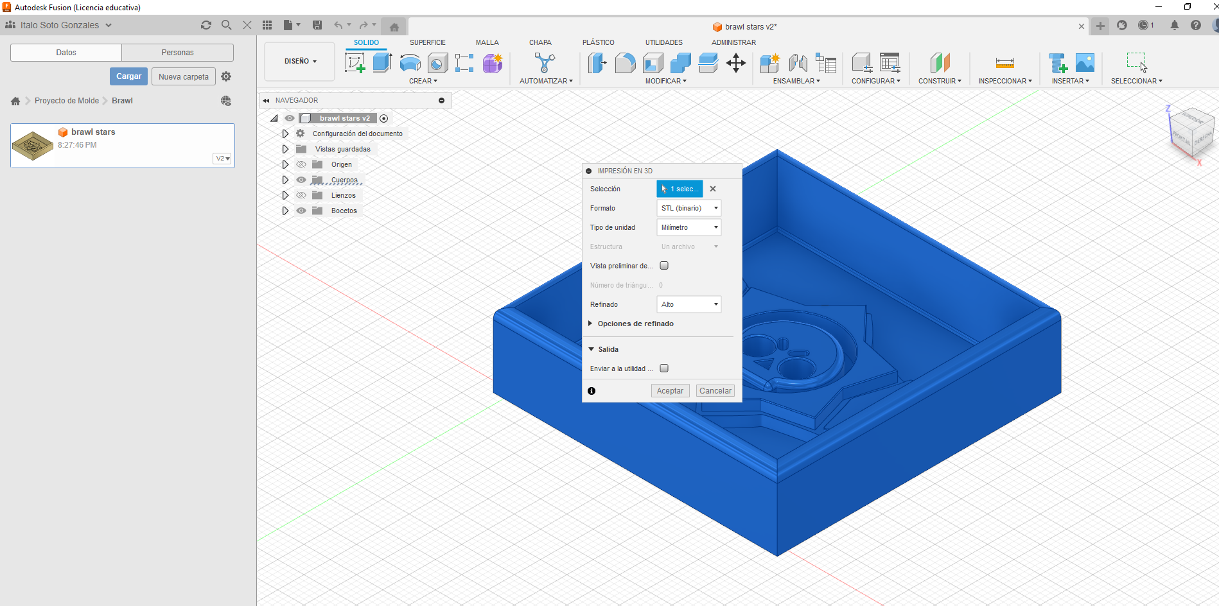Select the Move/Copy arrows tool
This screenshot has height=606, width=1219.
click(736, 63)
